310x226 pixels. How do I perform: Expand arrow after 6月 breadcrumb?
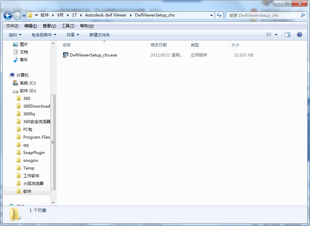coord(68,15)
